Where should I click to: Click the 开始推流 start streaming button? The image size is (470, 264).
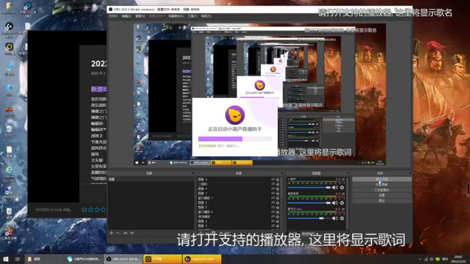click(381, 180)
